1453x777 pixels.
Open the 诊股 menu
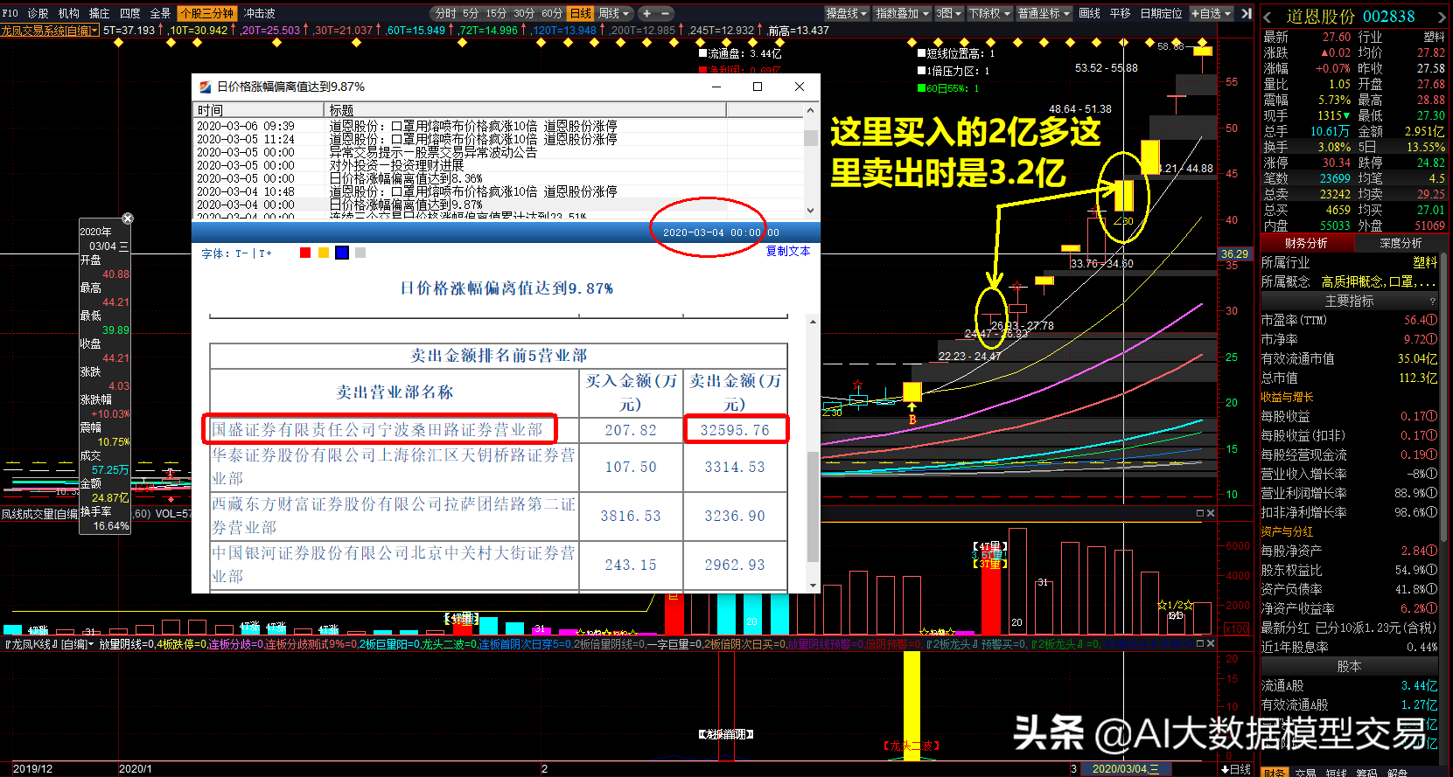38,13
